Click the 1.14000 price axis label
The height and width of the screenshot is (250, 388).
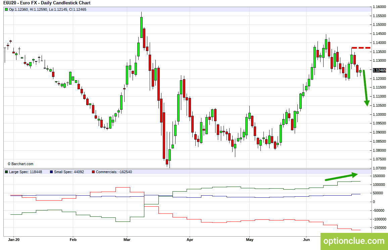pos(379,43)
